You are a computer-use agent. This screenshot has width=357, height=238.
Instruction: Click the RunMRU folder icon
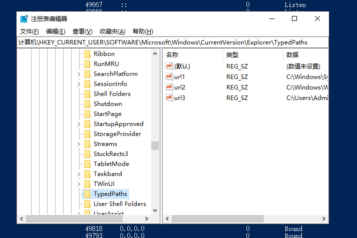coord(88,64)
